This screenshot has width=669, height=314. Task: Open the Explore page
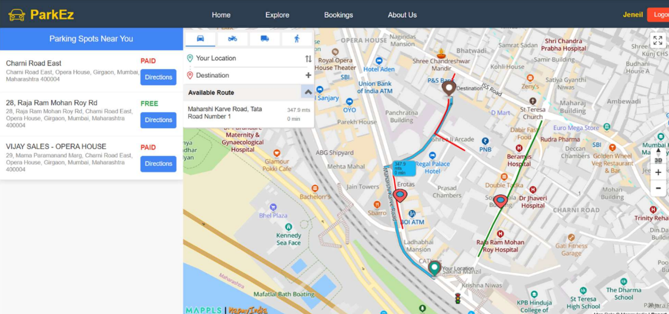coord(277,15)
